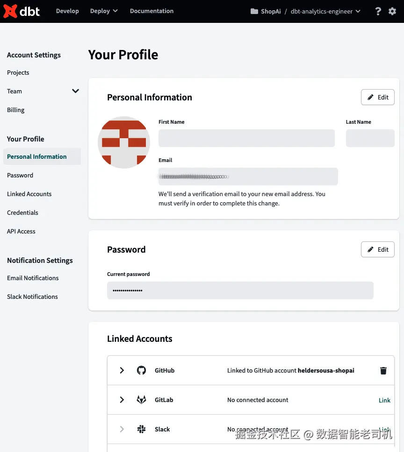Link a GitLab account

pos(384,400)
